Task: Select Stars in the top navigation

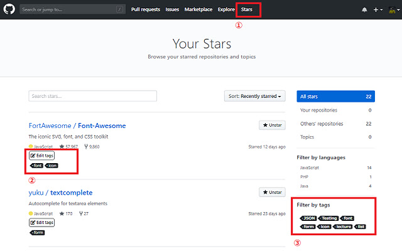Action: (247, 9)
